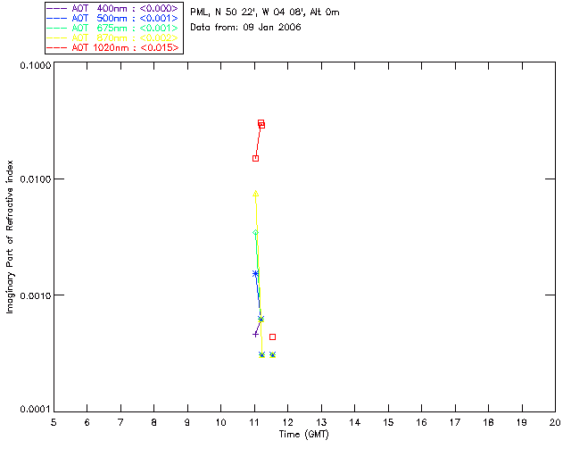
Task: Click the AOT 400nm legend entry
Action: [x=112, y=8]
